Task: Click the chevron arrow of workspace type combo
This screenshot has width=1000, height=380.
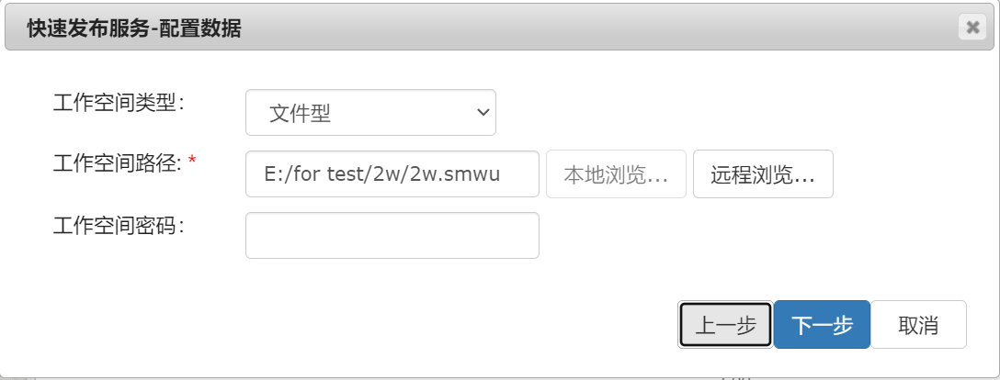Action: [483, 113]
